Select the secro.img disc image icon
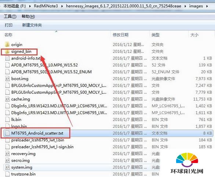This screenshot has height=177, width=215. [7, 160]
